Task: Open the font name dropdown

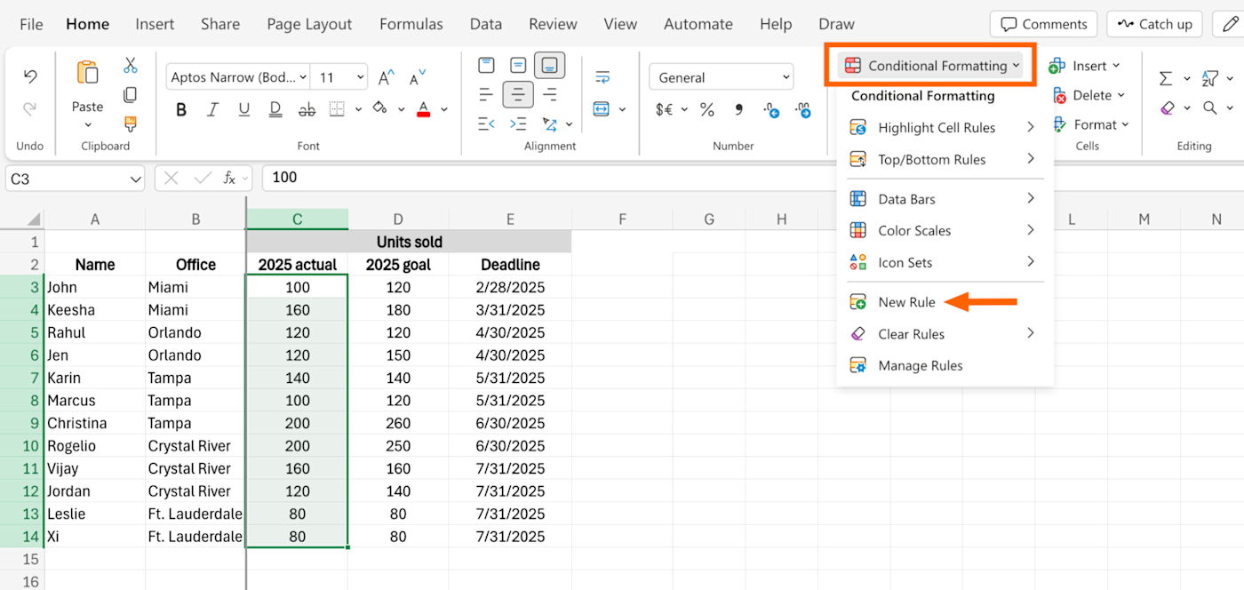Action: (x=237, y=77)
